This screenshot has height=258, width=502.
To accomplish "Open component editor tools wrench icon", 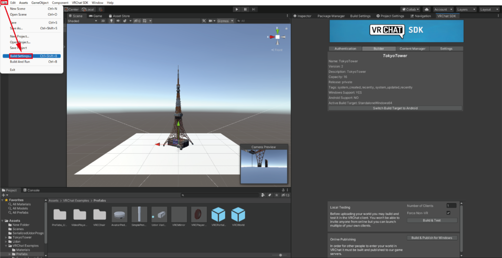I will click(203, 21).
